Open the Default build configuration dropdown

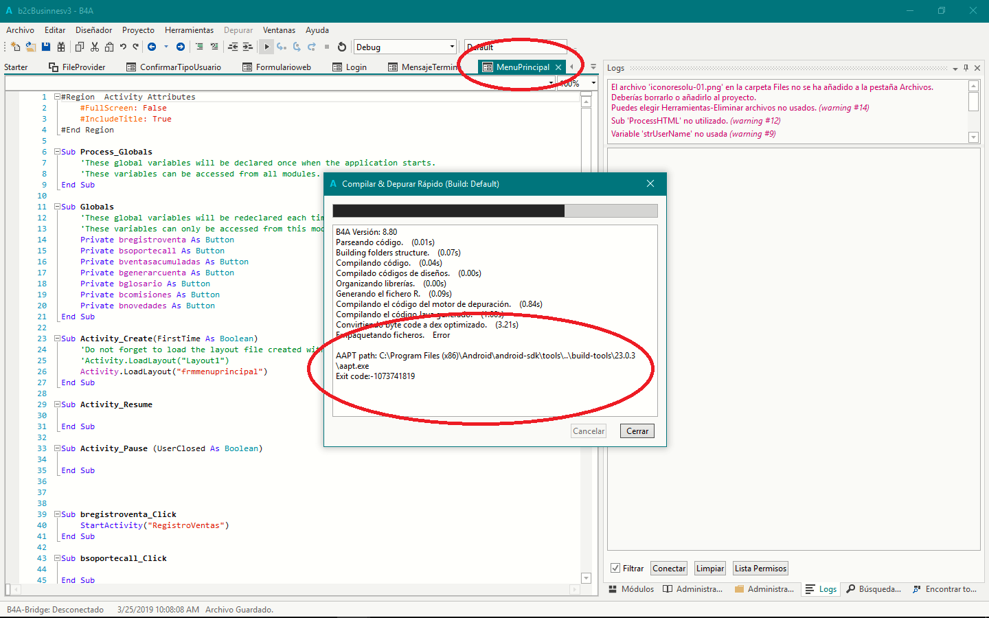(x=515, y=47)
